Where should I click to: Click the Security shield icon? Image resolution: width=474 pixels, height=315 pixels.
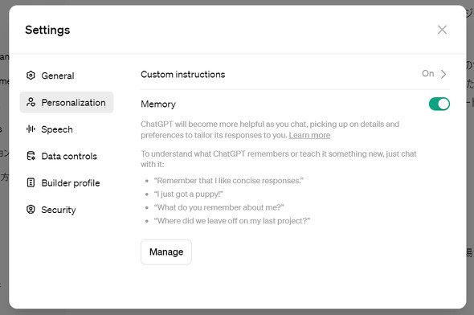(x=31, y=209)
